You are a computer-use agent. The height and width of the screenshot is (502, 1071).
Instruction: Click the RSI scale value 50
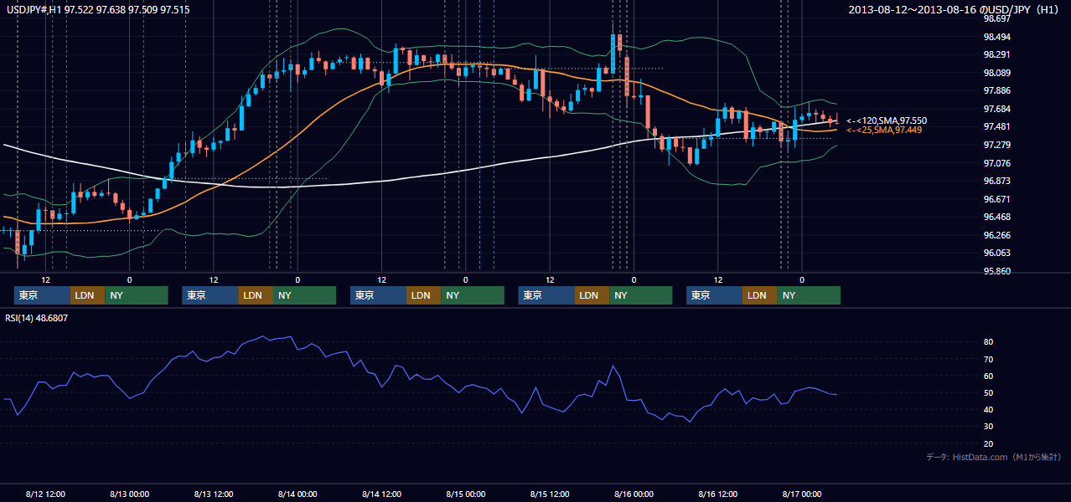pyautogui.click(x=988, y=392)
